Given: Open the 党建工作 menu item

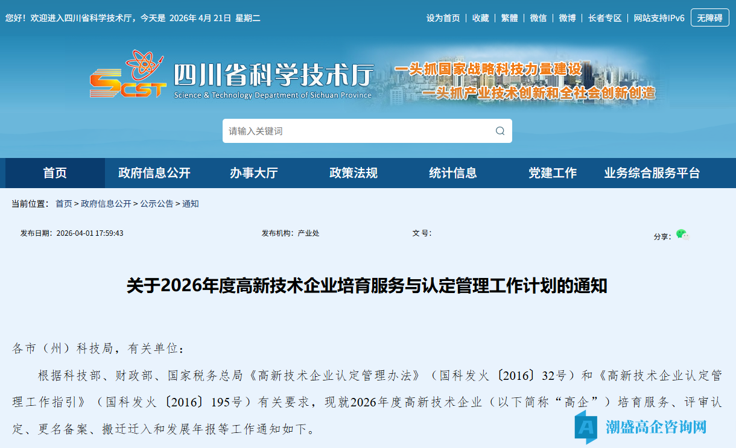Looking at the screenshot, I should (x=553, y=173).
